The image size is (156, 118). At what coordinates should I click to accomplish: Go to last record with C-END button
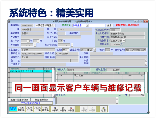point(45,109)
